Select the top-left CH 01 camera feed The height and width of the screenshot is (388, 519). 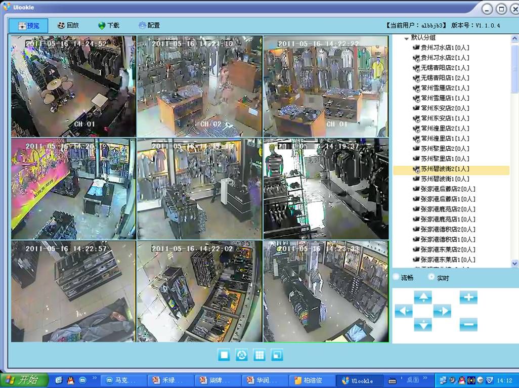pyautogui.click(x=74, y=86)
